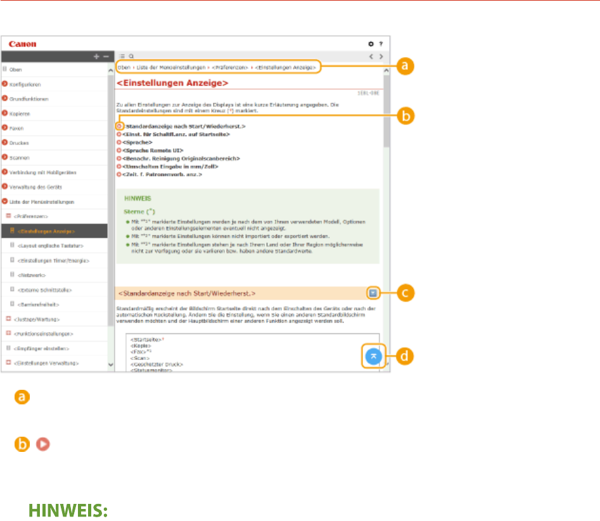The height and width of the screenshot is (521, 600).
Task: Click the blue return-to-top button
Action: 373,356
